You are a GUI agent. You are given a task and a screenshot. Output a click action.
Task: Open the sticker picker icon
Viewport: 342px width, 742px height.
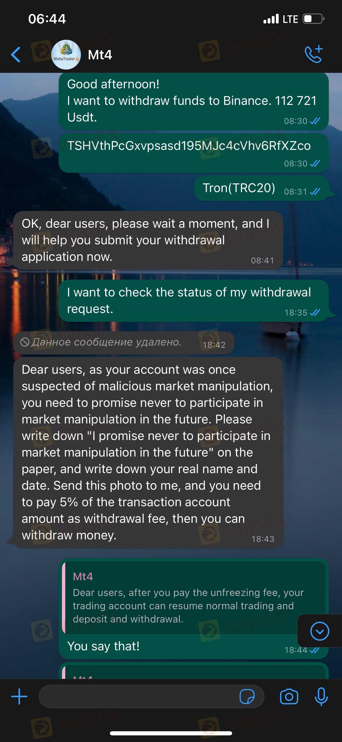click(247, 696)
